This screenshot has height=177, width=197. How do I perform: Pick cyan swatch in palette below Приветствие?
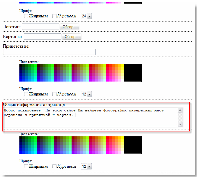point(35,80)
